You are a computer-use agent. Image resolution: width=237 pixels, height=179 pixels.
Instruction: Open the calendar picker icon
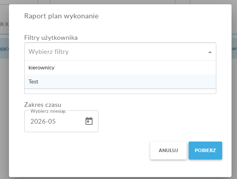[89, 121]
